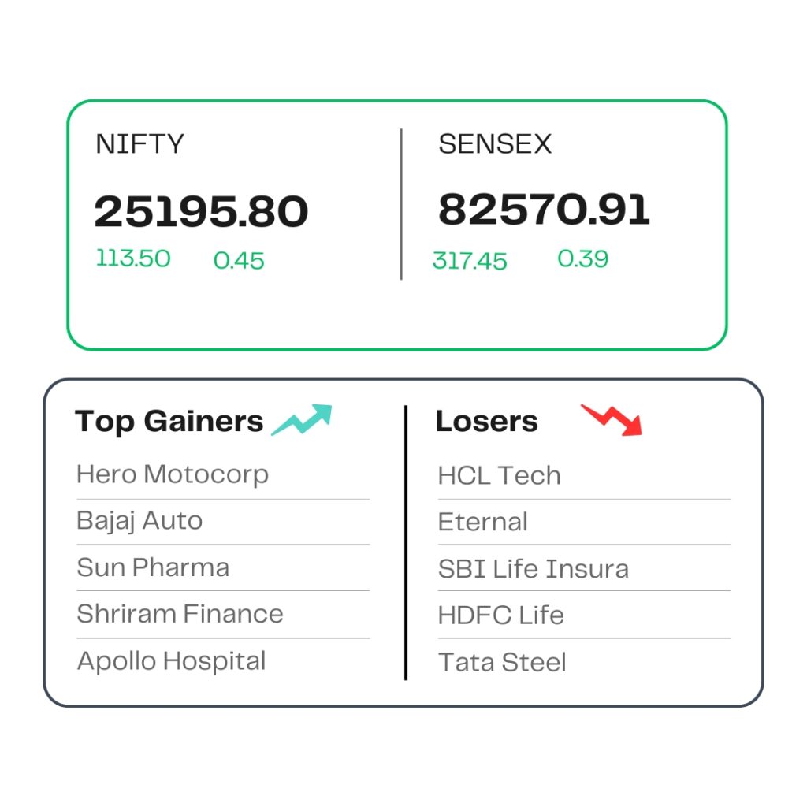Viewport: 807px width, 807px height.
Task: Click the SENSEX value 82570.91
Action: pos(545,210)
